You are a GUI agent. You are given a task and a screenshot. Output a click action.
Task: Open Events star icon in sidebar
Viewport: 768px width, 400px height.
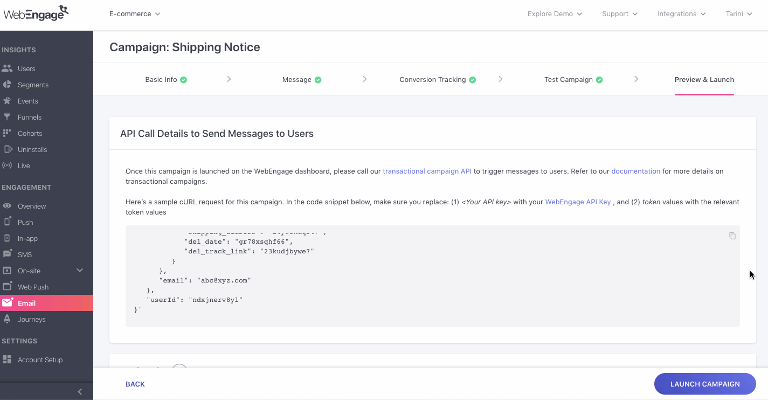tap(7, 101)
